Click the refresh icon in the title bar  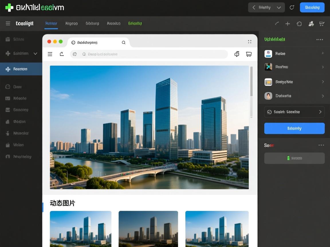coord(292,7)
